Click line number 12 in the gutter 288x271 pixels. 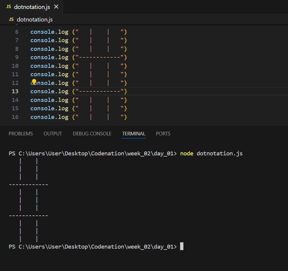coord(15,83)
